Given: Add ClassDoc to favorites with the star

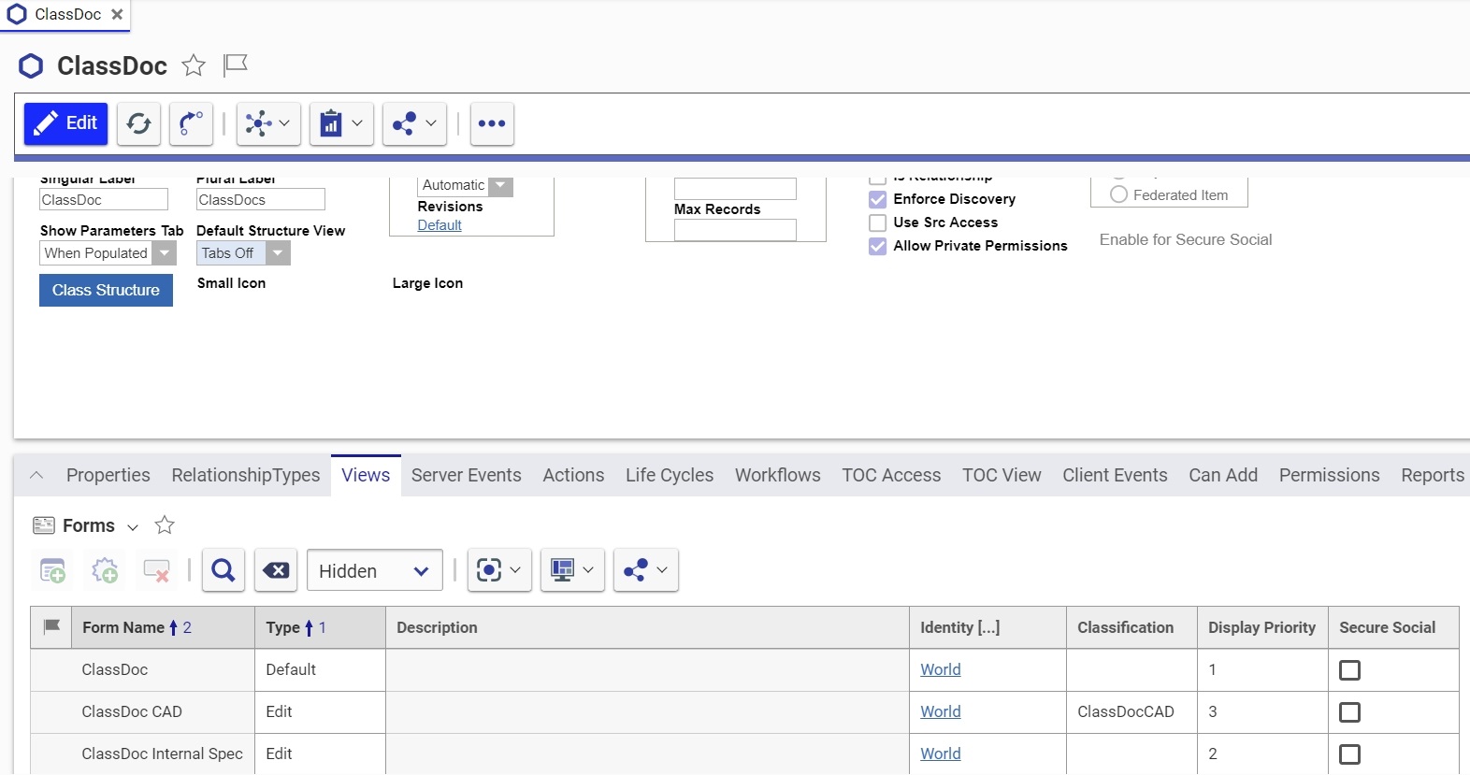Looking at the screenshot, I should pos(194,65).
